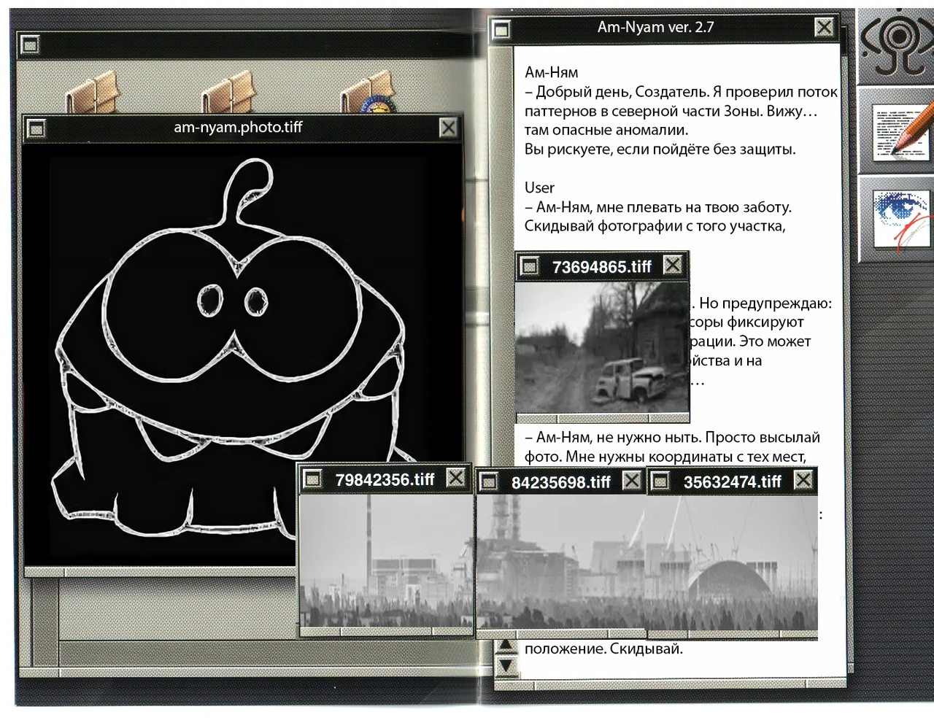
Task: Click the 84235698.tiff title text
Action: [561, 482]
